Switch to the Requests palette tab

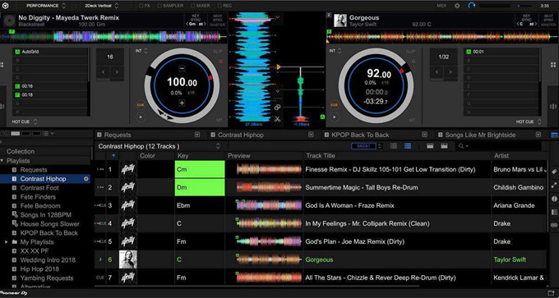pos(118,135)
